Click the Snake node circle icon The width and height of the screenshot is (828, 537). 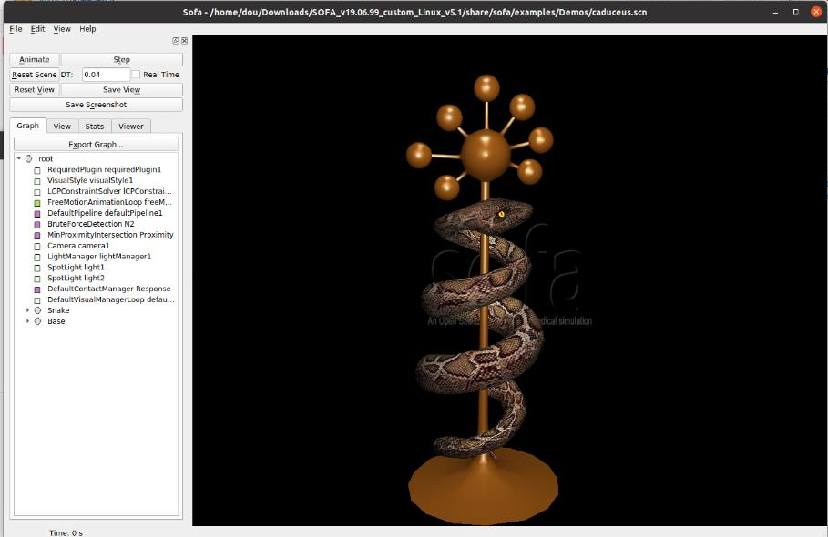tap(37, 310)
